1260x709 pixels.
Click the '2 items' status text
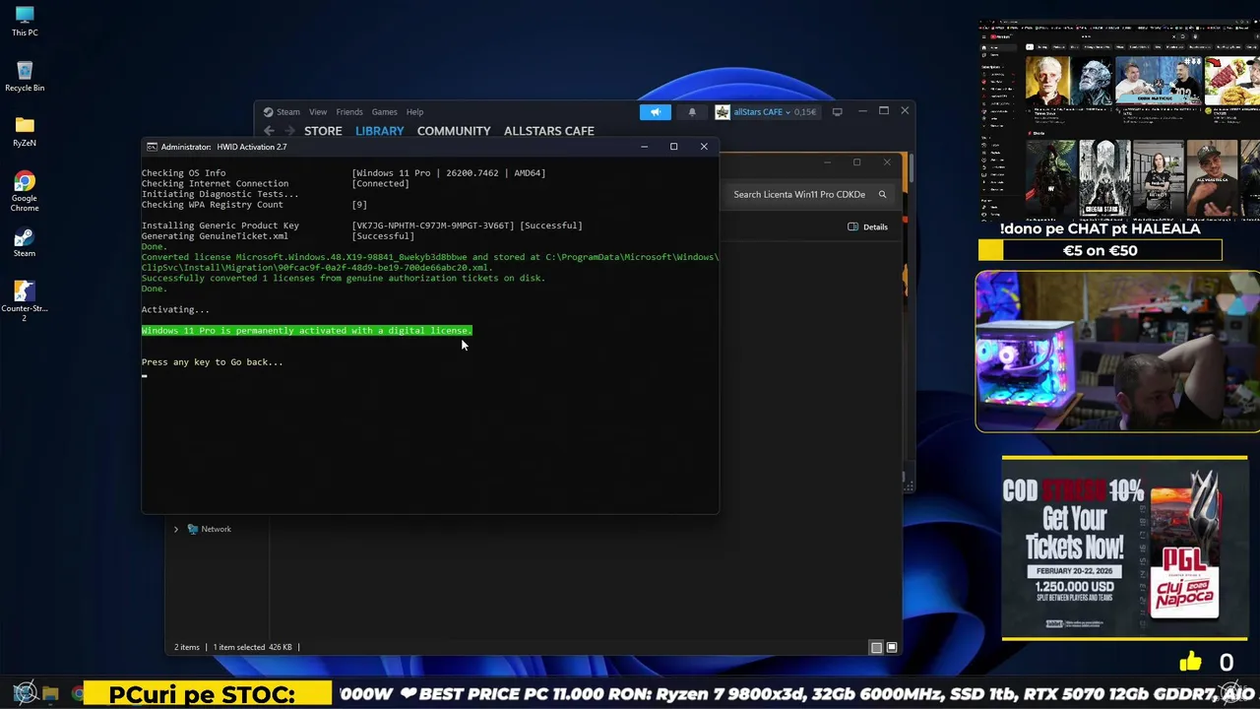coord(187,647)
